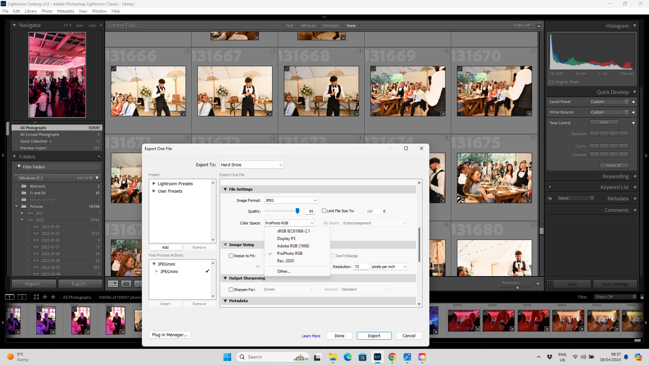Click the filter lock padlock icon
This screenshot has height=365, width=649.
pyautogui.click(x=539, y=25)
